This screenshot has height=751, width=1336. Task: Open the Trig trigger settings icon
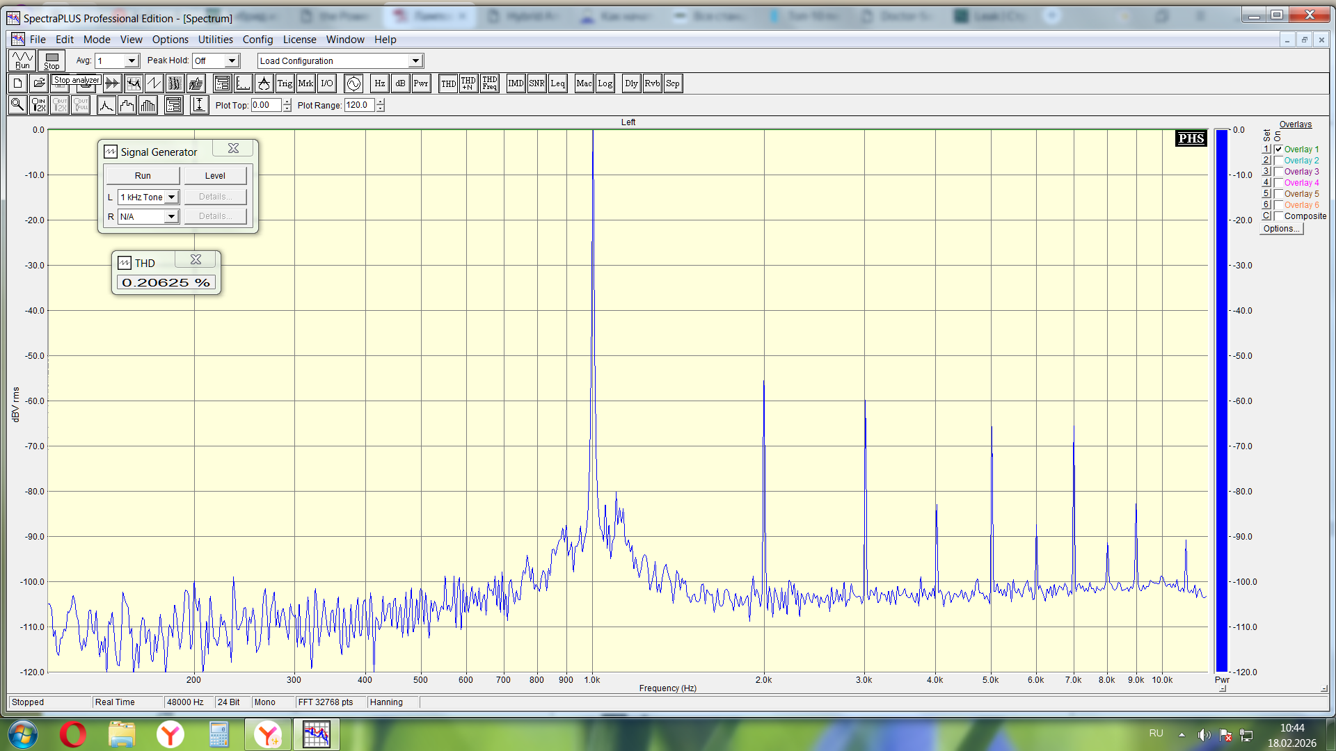click(x=285, y=83)
